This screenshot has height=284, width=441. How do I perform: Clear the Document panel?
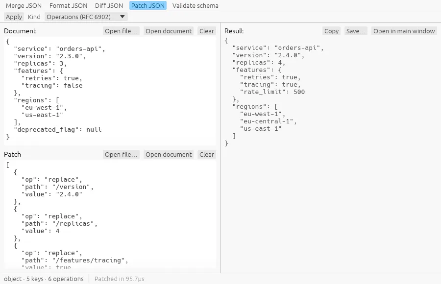pyautogui.click(x=207, y=31)
